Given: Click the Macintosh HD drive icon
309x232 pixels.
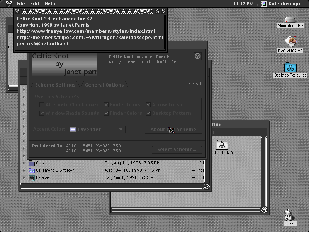Looking at the screenshot, I should [290, 20].
